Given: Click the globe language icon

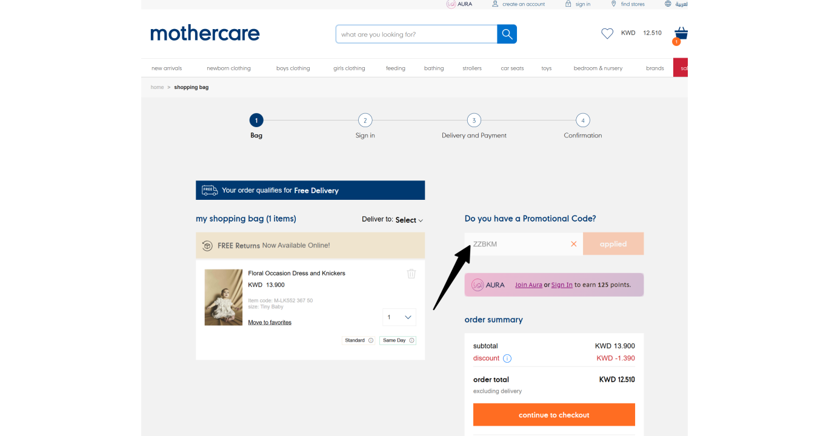Looking at the screenshot, I should coord(668,4).
